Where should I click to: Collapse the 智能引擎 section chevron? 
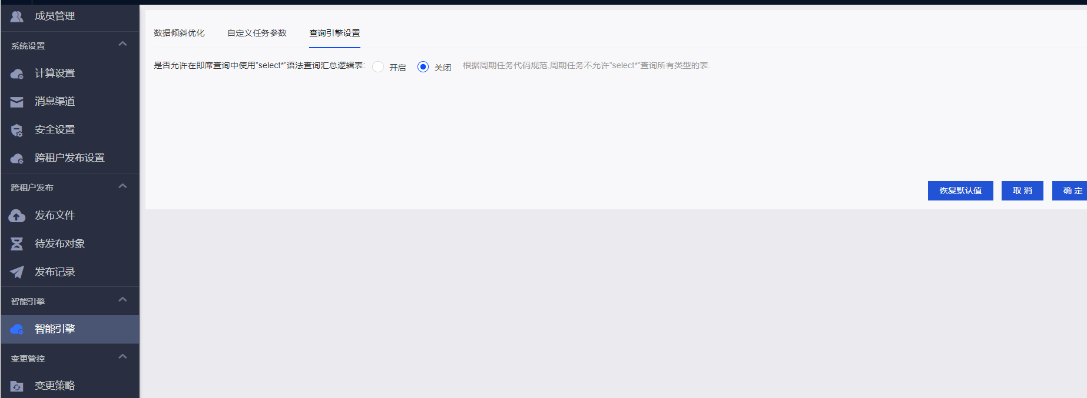tap(122, 300)
